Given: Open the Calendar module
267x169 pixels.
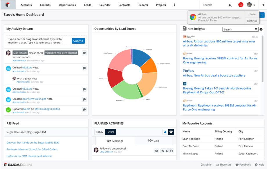Looking at the screenshot, I should (x=105, y=5).
